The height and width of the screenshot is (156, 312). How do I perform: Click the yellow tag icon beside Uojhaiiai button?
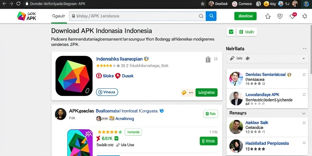[x=184, y=93]
